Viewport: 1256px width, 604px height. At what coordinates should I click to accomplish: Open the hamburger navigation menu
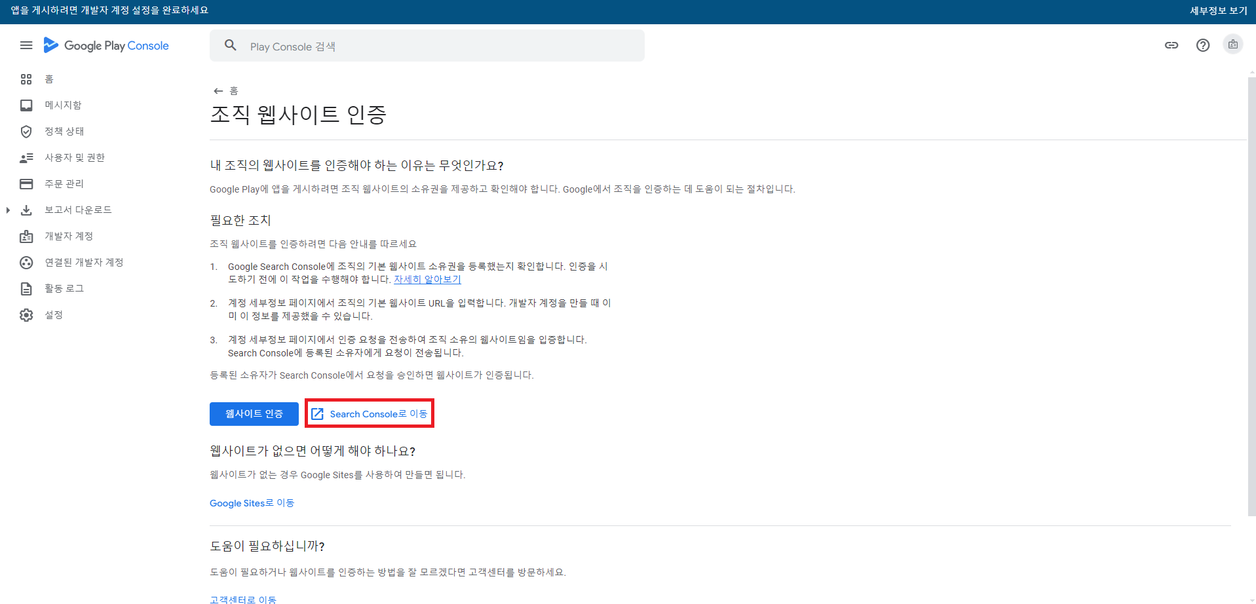click(x=26, y=45)
